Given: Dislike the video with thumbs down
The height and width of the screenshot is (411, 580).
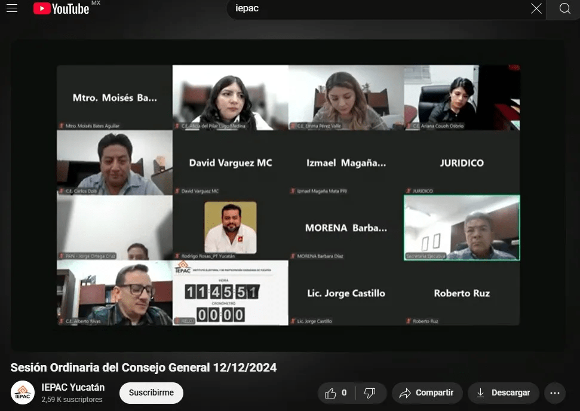Looking at the screenshot, I should [370, 392].
